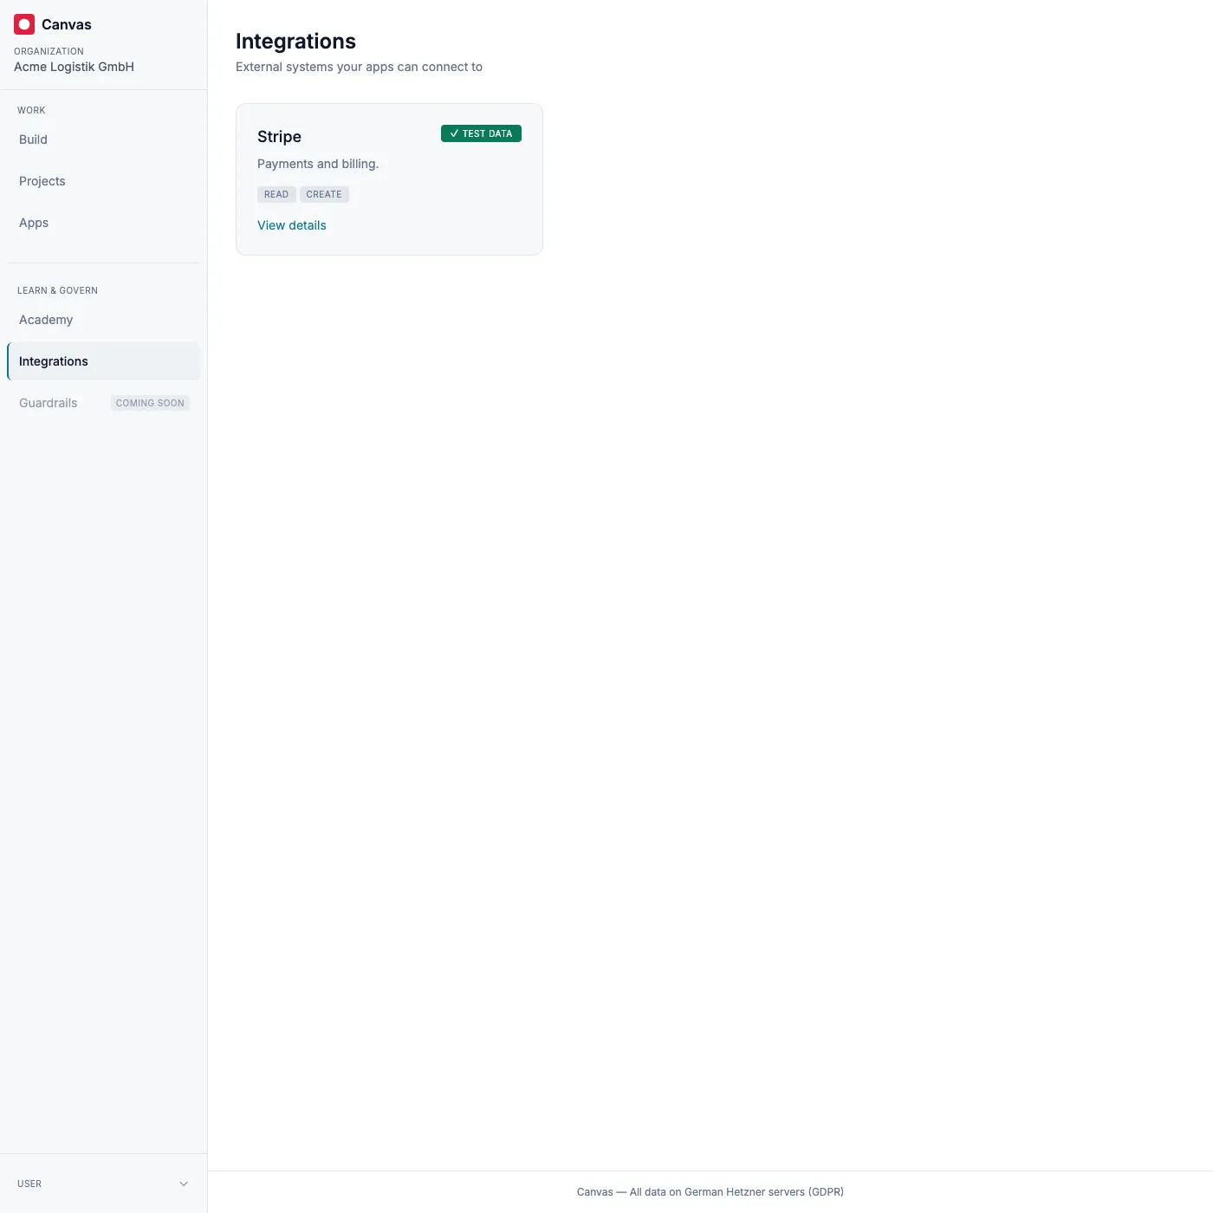Click the Canvas brand name
The width and height of the screenshot is (1213, 1213).
point(67,24)
